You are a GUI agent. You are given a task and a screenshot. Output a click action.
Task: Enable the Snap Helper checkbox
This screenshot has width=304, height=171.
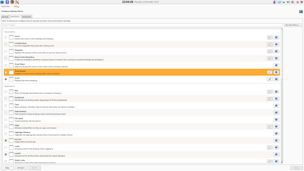coord(6,66)
